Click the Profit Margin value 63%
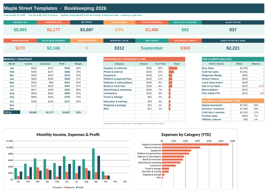Image resolution: width=268 pixels, height=193 pixels. point(119,30)
